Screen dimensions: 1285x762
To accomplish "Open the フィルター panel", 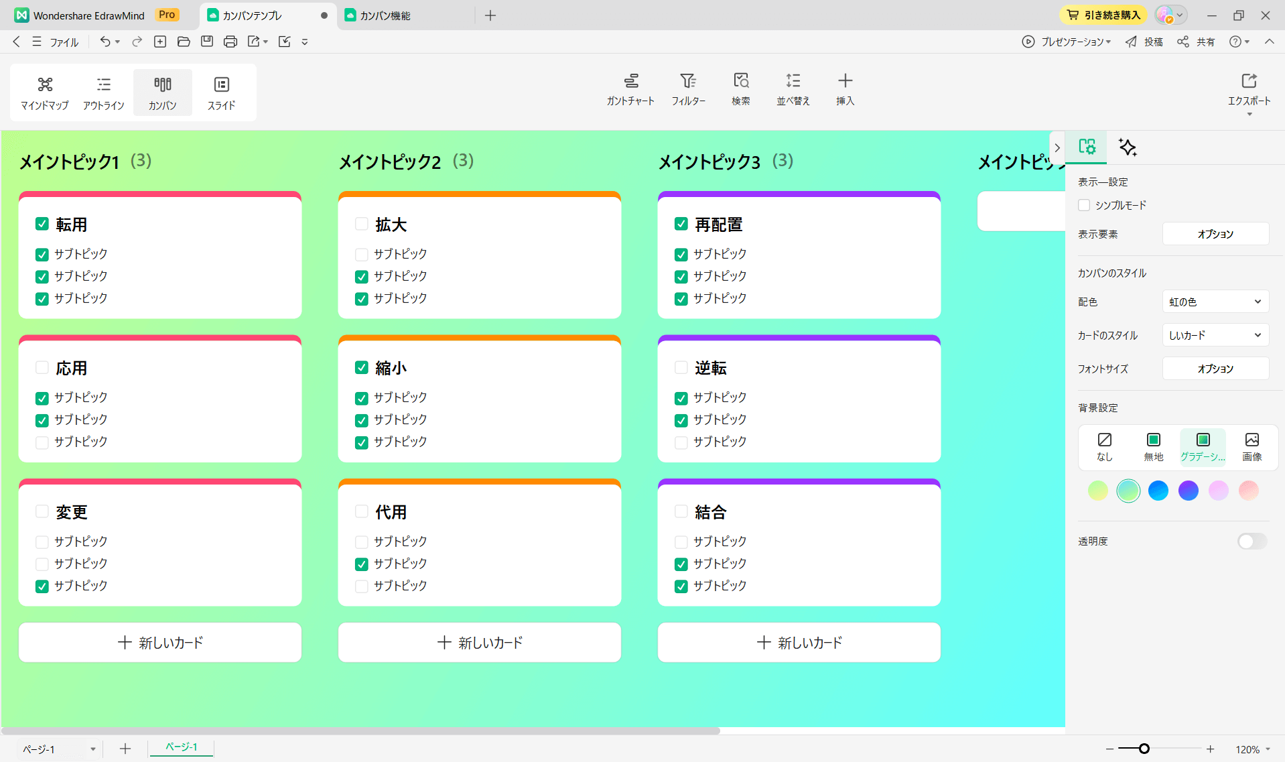I will 689,89.
